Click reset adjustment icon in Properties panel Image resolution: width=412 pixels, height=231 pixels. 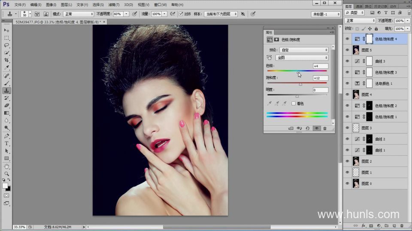coord(307,128)
